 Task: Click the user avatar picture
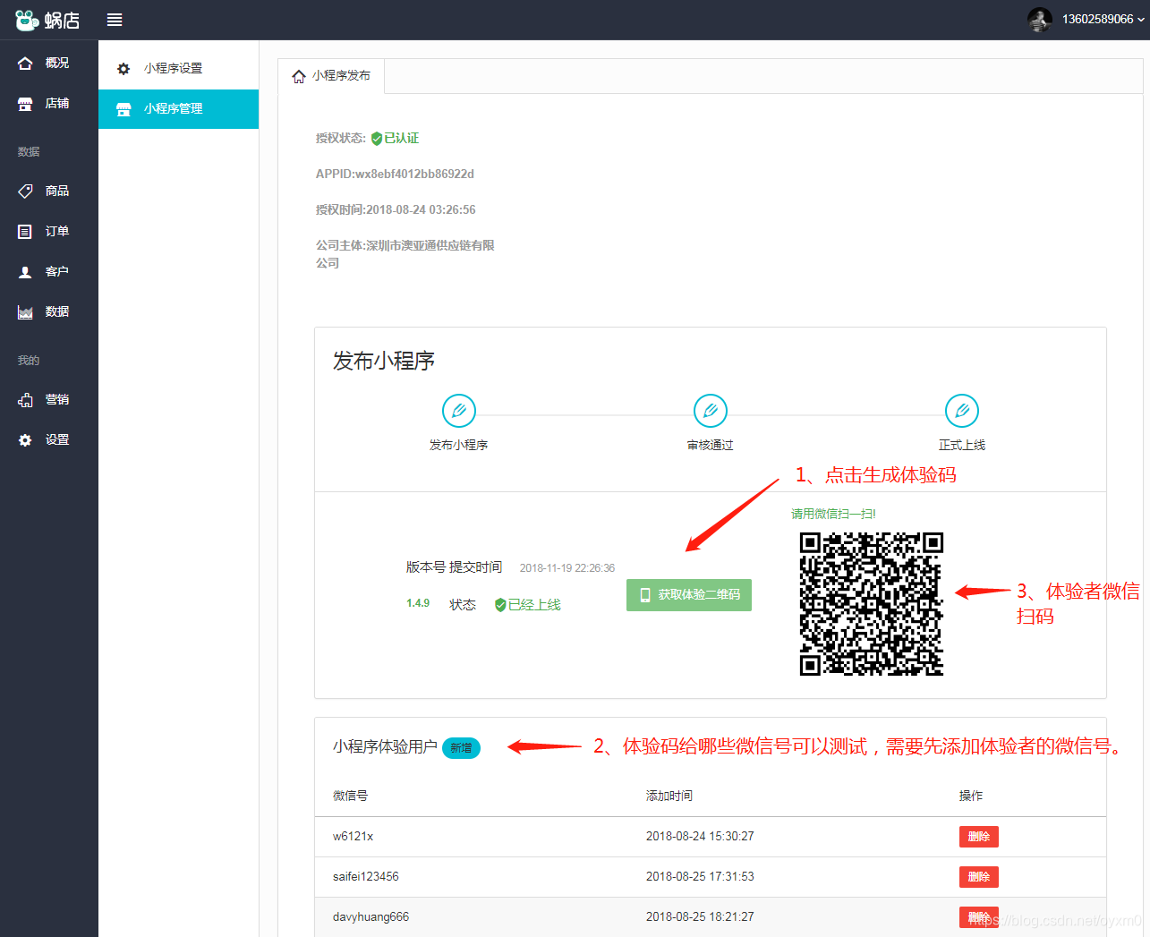coord(1040,20)
